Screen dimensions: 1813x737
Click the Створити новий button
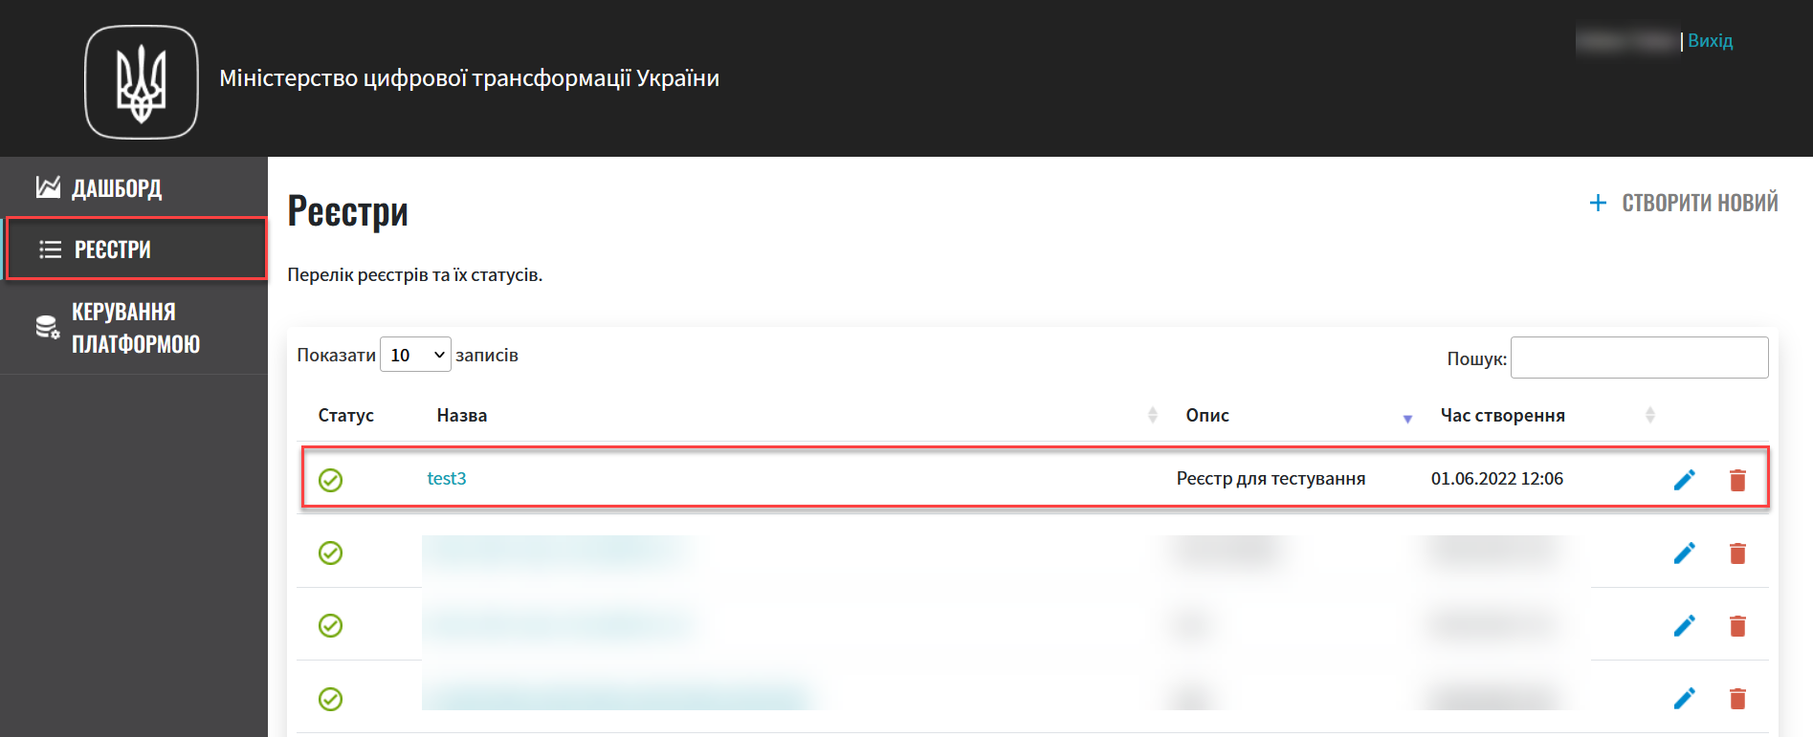1699,203
